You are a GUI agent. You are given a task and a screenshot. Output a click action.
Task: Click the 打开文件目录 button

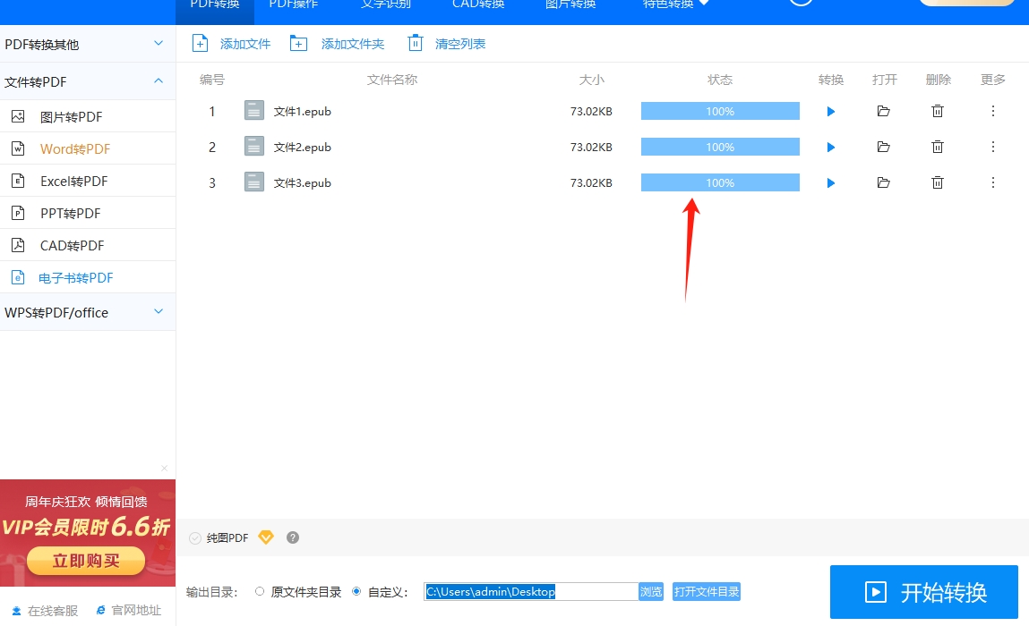point(706,591)
